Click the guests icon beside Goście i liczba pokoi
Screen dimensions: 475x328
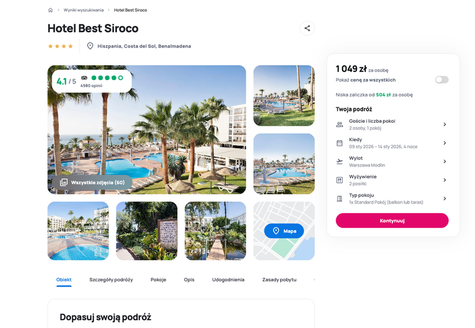click(340, 125)
